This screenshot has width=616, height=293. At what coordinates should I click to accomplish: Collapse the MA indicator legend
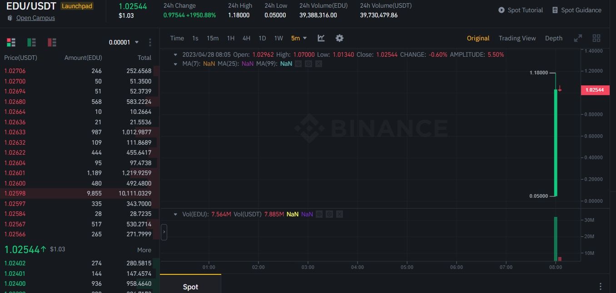pyautogui.click(x=176, y=63)
